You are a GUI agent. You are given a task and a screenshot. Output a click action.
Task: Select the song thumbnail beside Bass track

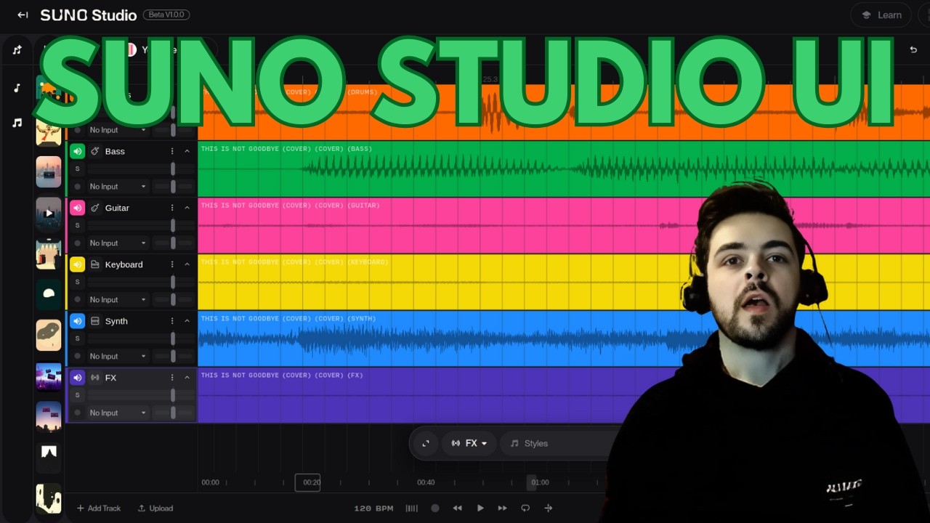[49, 171]
